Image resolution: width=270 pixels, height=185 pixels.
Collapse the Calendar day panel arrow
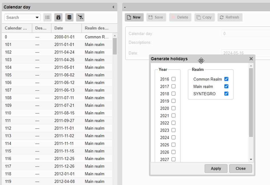(x=113, y=7)
